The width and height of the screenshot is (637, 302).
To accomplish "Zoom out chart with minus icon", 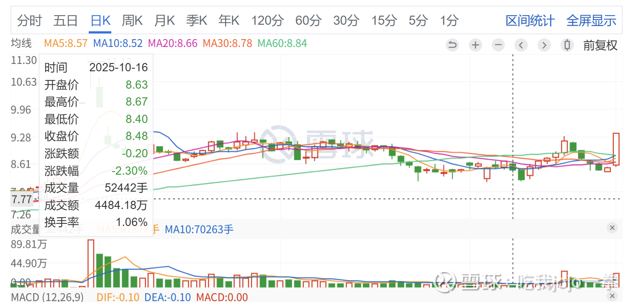I will pyautogui.click(x=498, y=45).
